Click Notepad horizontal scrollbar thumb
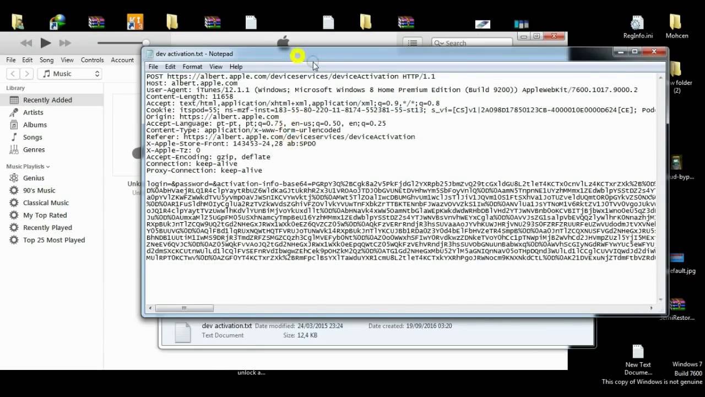705x397 pixels. [x=184, y=308]
